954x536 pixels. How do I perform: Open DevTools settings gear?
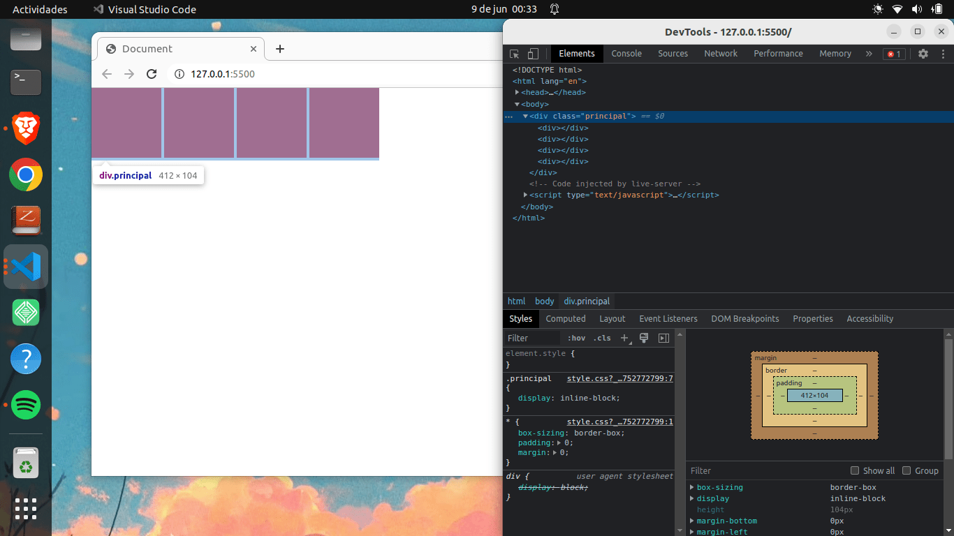923,54
